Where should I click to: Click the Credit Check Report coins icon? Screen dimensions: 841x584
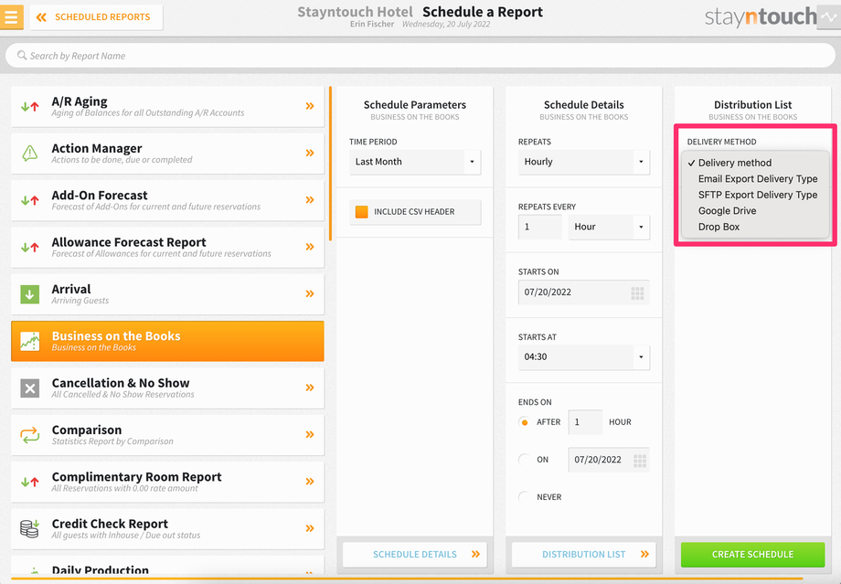point(30,529)
